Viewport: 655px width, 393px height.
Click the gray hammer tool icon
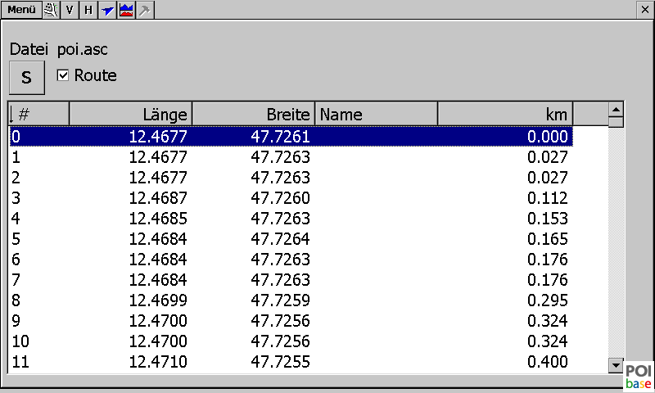(145, 10)
